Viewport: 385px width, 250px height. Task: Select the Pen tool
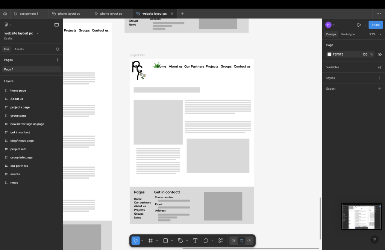click(180, 241)
